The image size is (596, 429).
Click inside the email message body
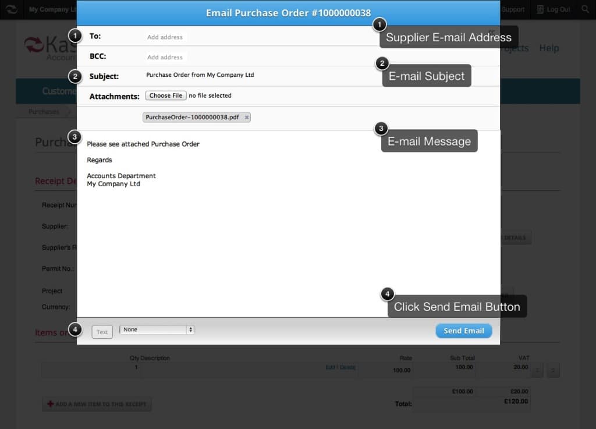(x=288, y=233)
